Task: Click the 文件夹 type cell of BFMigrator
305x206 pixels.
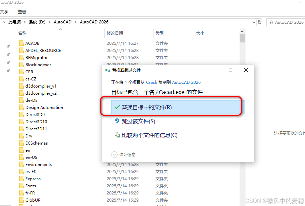Action: (x=161, y=57)
